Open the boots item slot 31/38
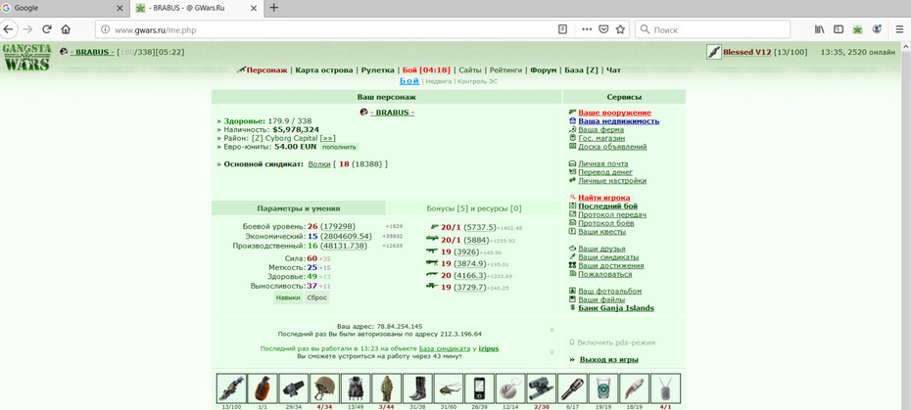911x410 pixels. click(417, 387)
